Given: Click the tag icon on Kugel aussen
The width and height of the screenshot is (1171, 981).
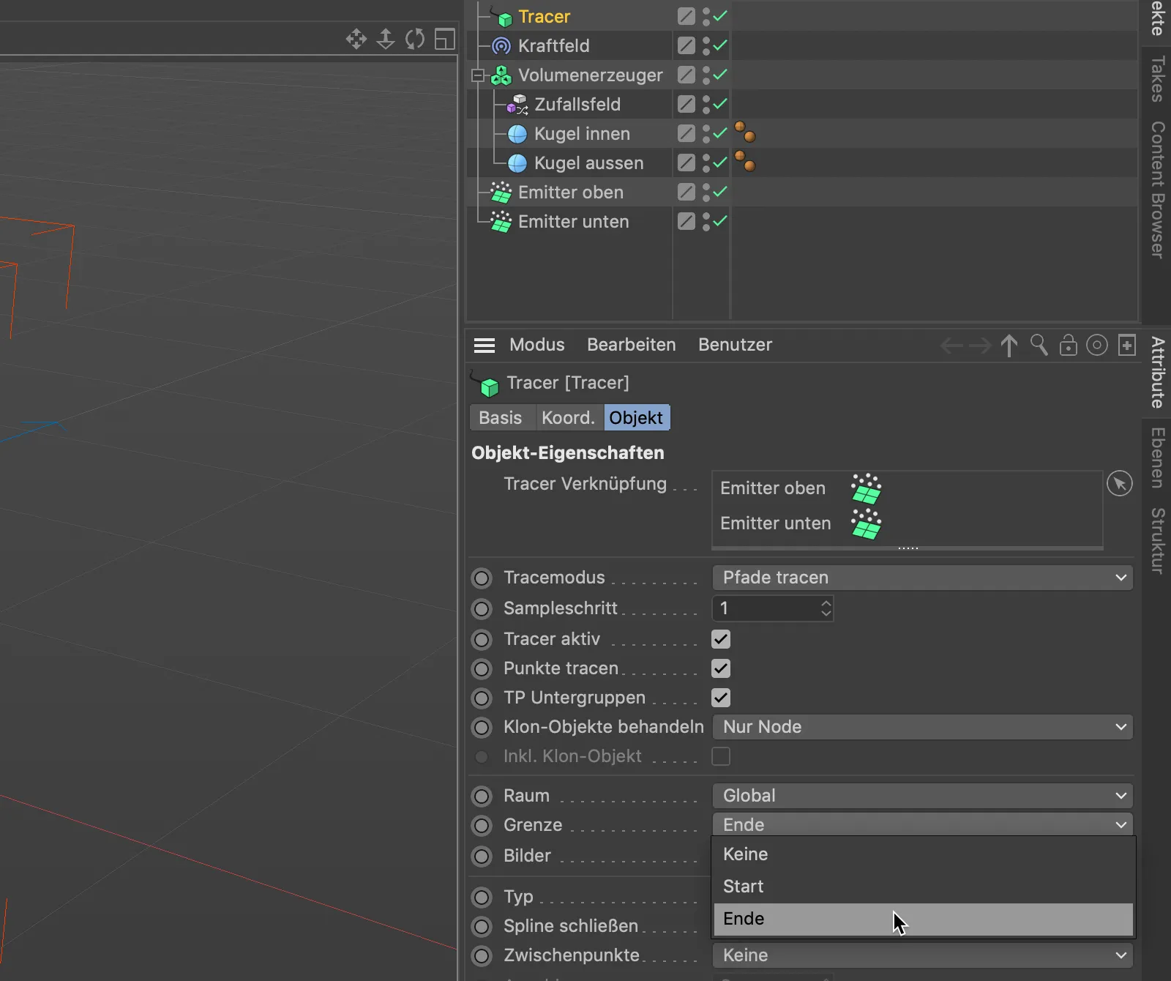Looking at the screenshot, I should [x=745, y=161].
